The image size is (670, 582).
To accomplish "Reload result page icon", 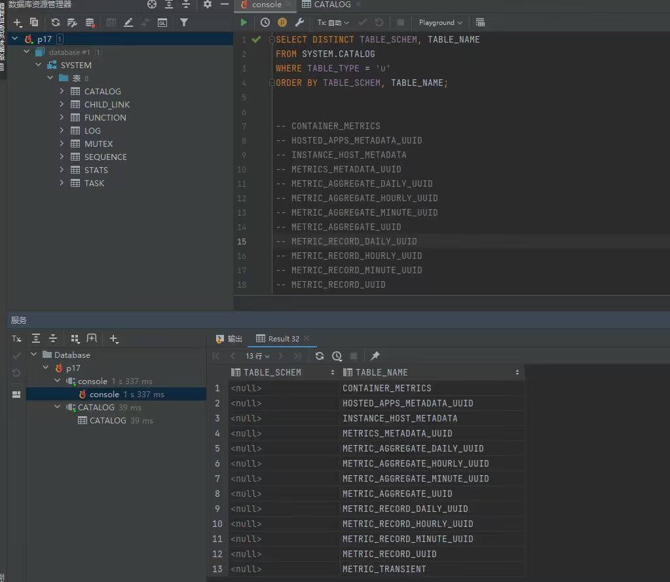I will click(x=319, y=356).
